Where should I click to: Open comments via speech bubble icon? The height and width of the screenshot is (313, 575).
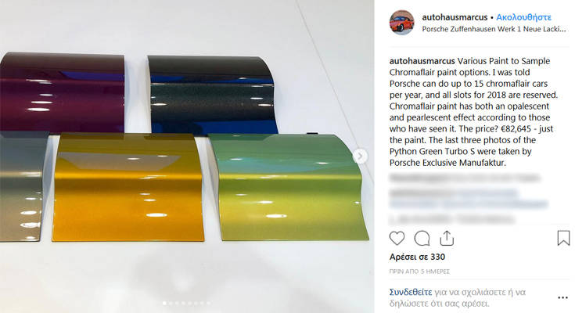[422, 239]
